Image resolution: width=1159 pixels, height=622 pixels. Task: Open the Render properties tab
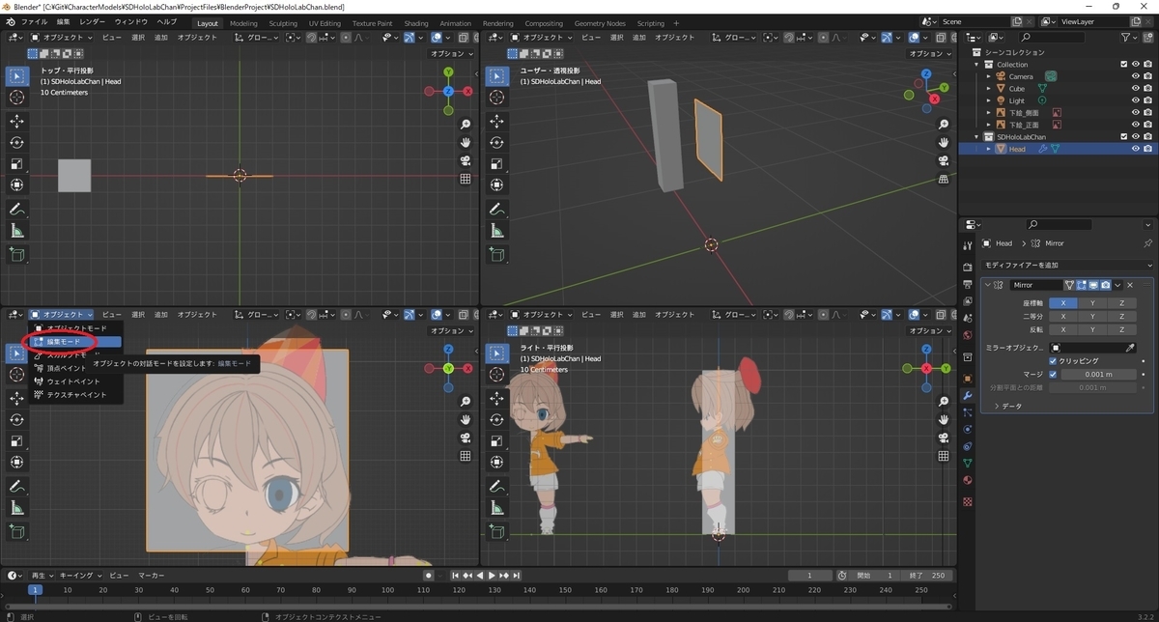click(x=967, y=268)
